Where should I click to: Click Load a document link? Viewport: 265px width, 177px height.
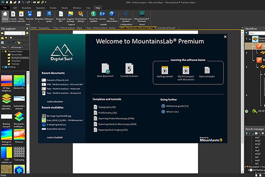55,102
